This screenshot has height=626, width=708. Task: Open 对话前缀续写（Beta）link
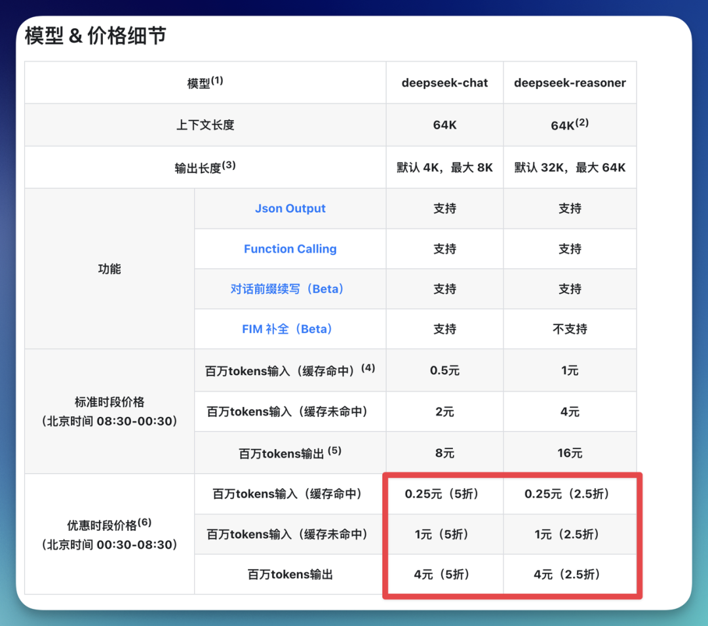coord(287,289)
